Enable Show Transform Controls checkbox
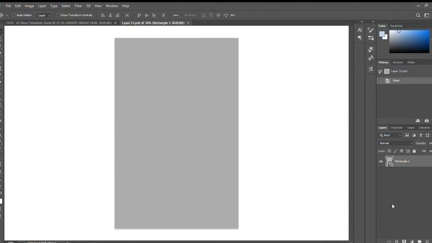The height and width of the screenshot is (243, 432). coord(57,15)
